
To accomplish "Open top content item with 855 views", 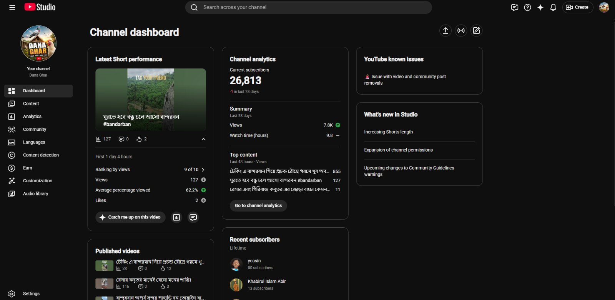I will coord(285,172).
